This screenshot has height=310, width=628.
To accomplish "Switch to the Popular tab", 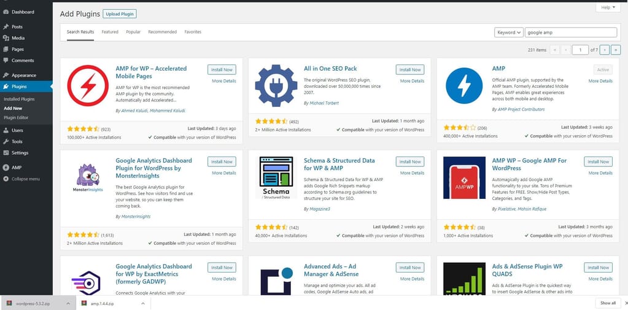I will 133,32.
